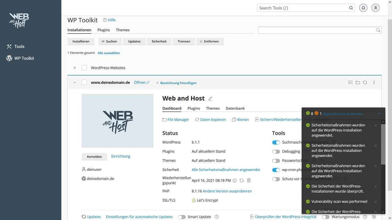Click the help icon beside Wartungsmodus
This screenshot has width=392, height=220.
365,217
